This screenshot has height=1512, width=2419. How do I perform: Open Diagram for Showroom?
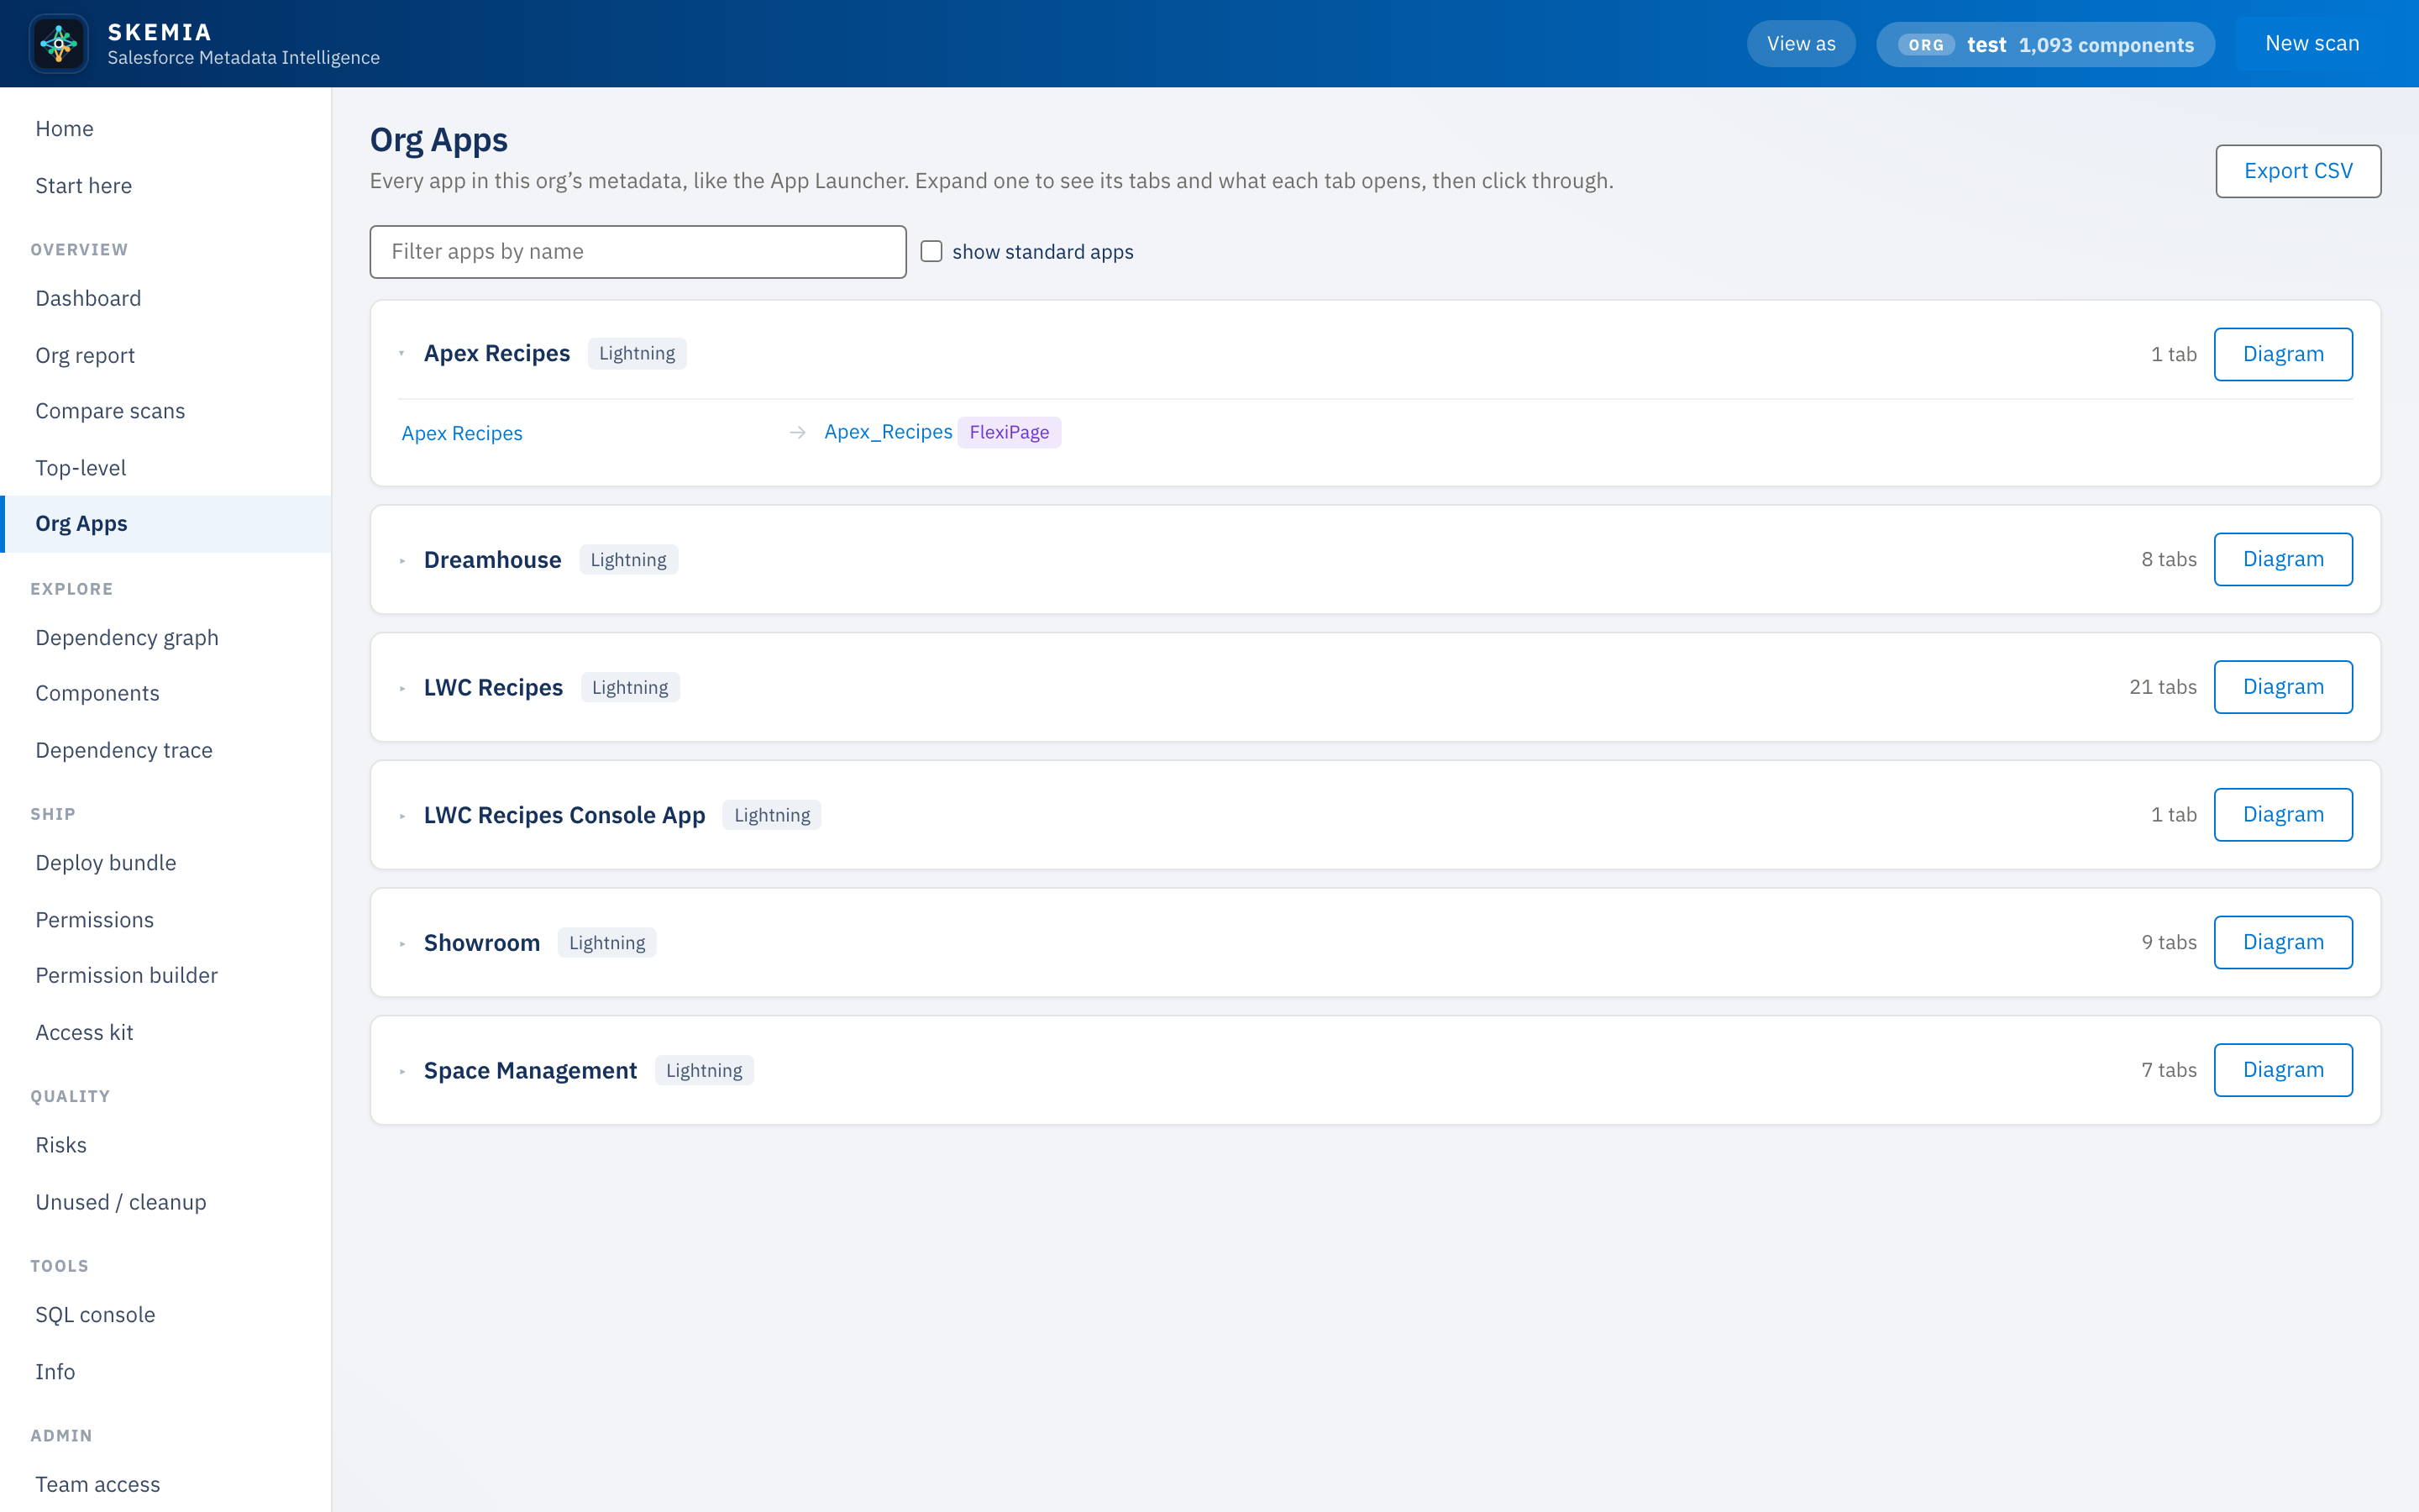[x=2283, y=942]
